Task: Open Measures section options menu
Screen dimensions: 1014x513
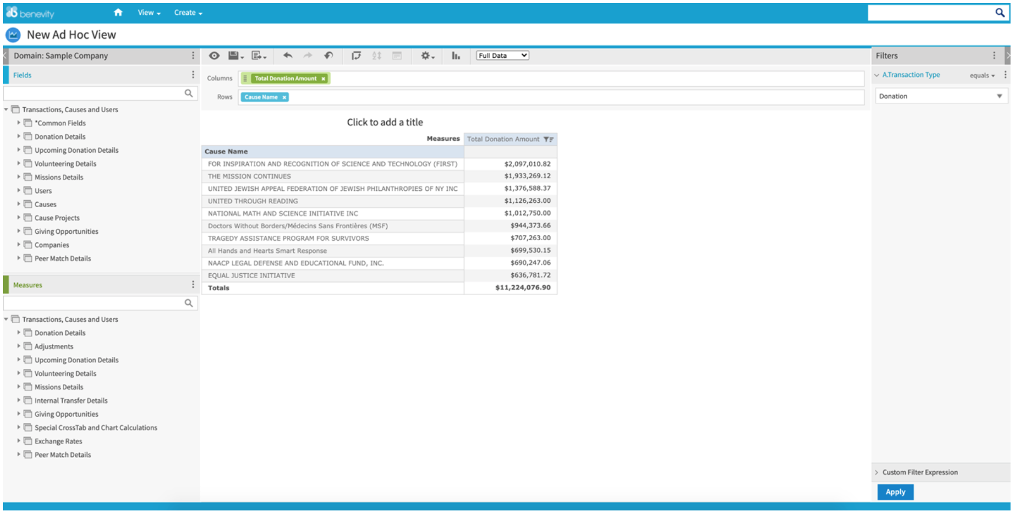Action: coord(193,285)
